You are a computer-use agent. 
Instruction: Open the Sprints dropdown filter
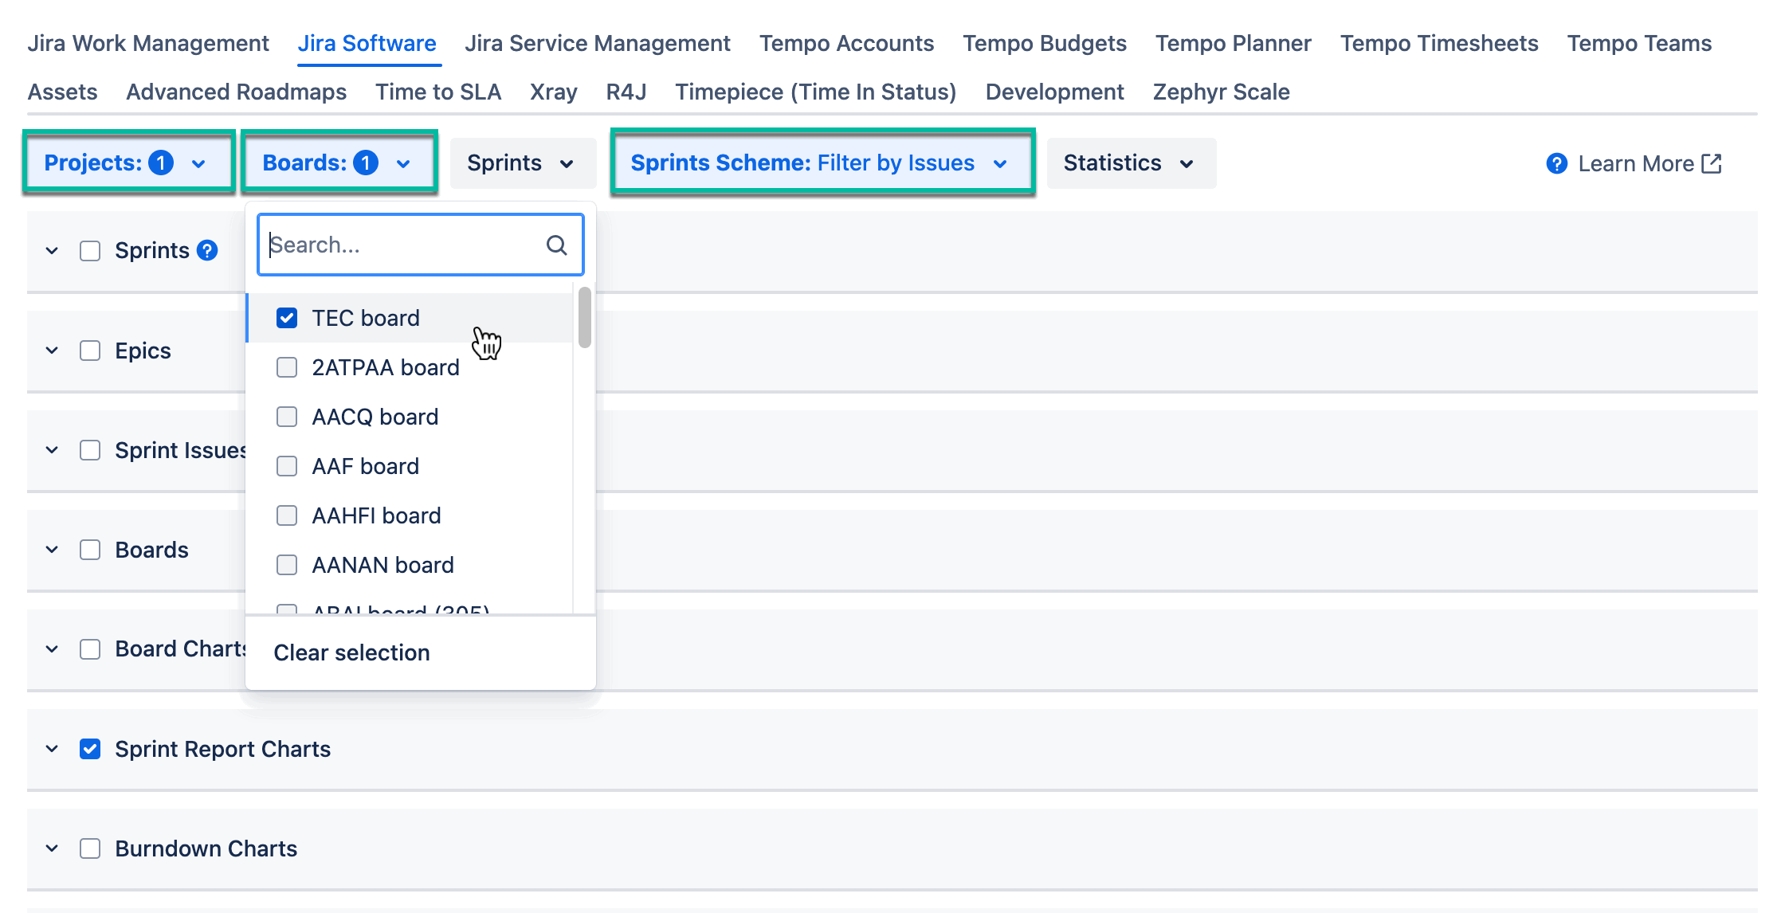(522, 163)
